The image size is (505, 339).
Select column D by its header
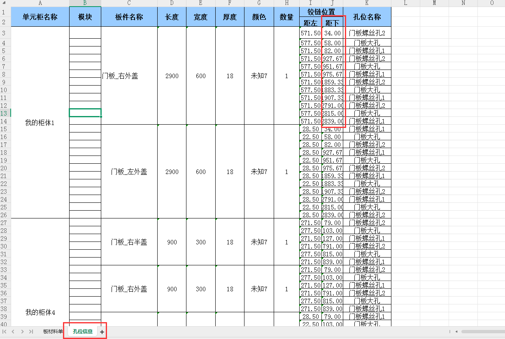coord(172,3)
